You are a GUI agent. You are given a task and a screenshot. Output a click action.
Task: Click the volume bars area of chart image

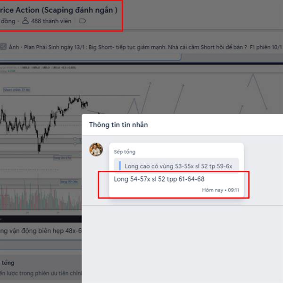tap(41, 199)
